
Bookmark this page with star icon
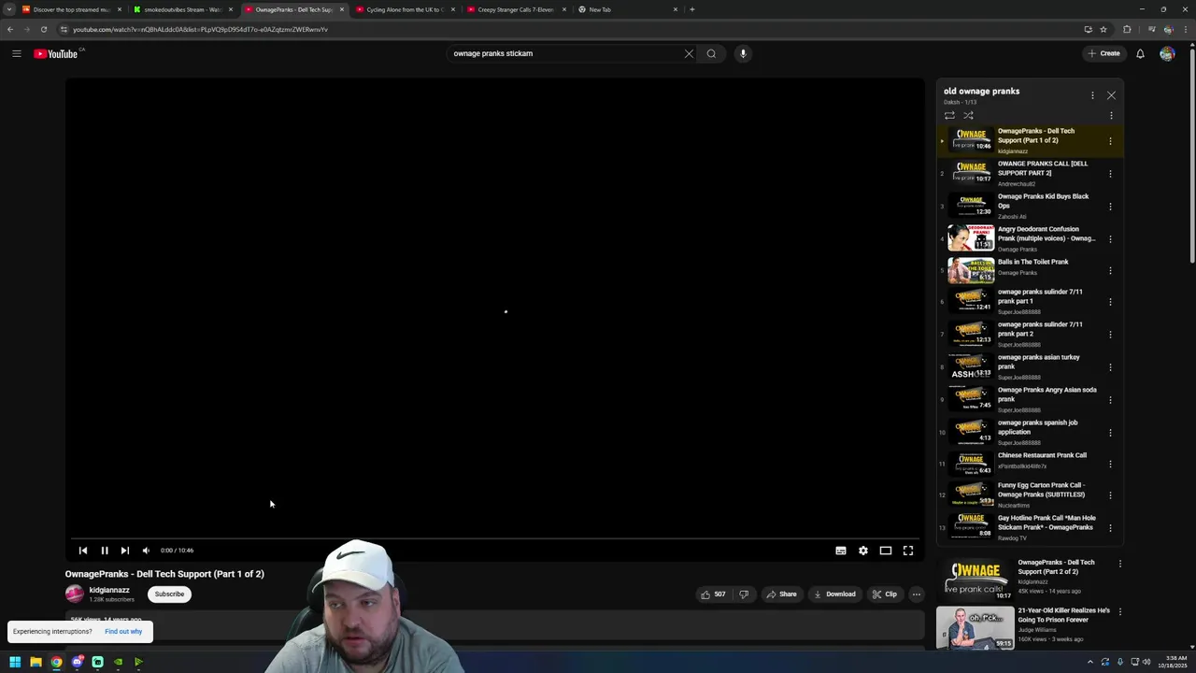[1103, 29]
